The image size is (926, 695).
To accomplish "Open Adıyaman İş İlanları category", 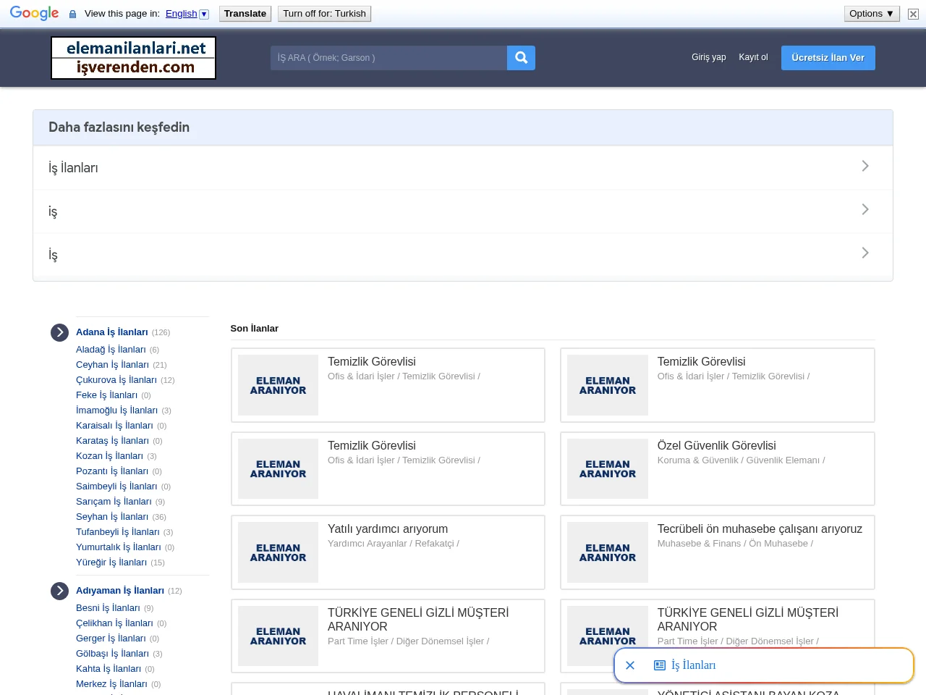I will (120, 591).
